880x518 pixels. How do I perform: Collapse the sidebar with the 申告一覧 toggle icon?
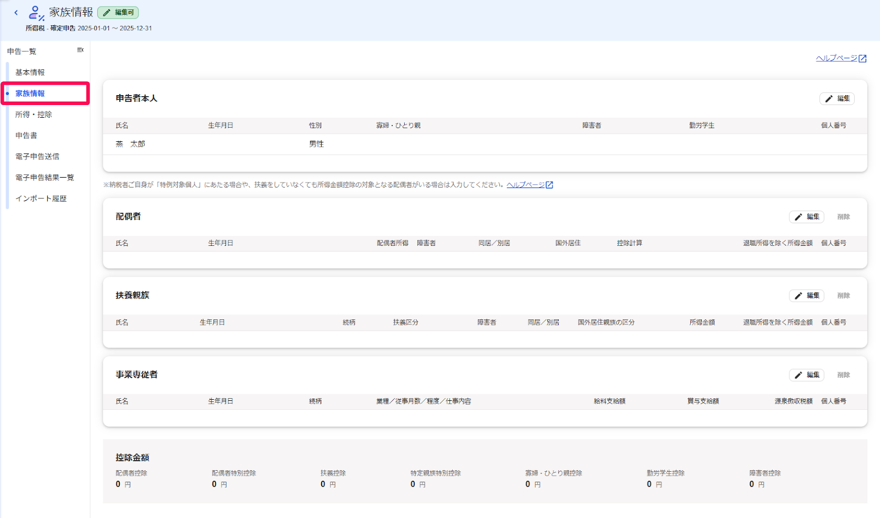pyautogui.click(x=80, y=50)
